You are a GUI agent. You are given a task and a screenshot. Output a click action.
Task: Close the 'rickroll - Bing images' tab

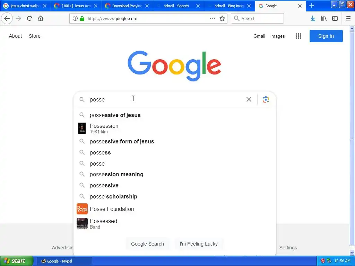tap(249, 6)
